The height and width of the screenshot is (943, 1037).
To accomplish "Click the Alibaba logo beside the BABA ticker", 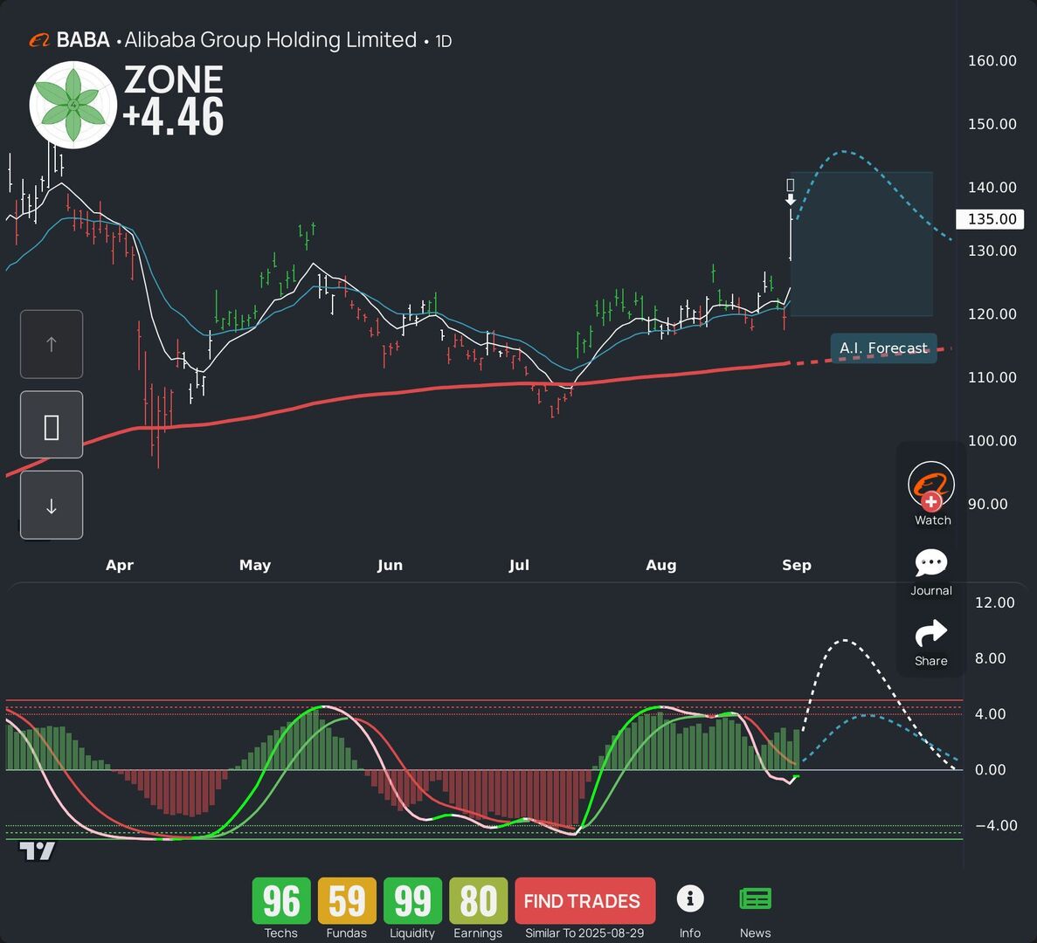I will pos(39,41).
